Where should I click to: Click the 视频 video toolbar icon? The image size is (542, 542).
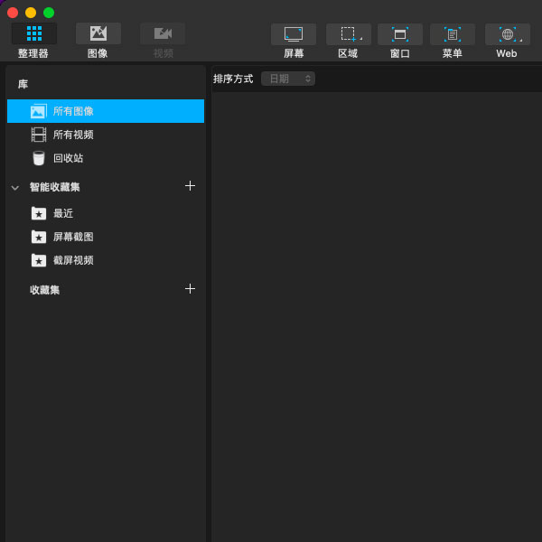click(x=163, y=33)
